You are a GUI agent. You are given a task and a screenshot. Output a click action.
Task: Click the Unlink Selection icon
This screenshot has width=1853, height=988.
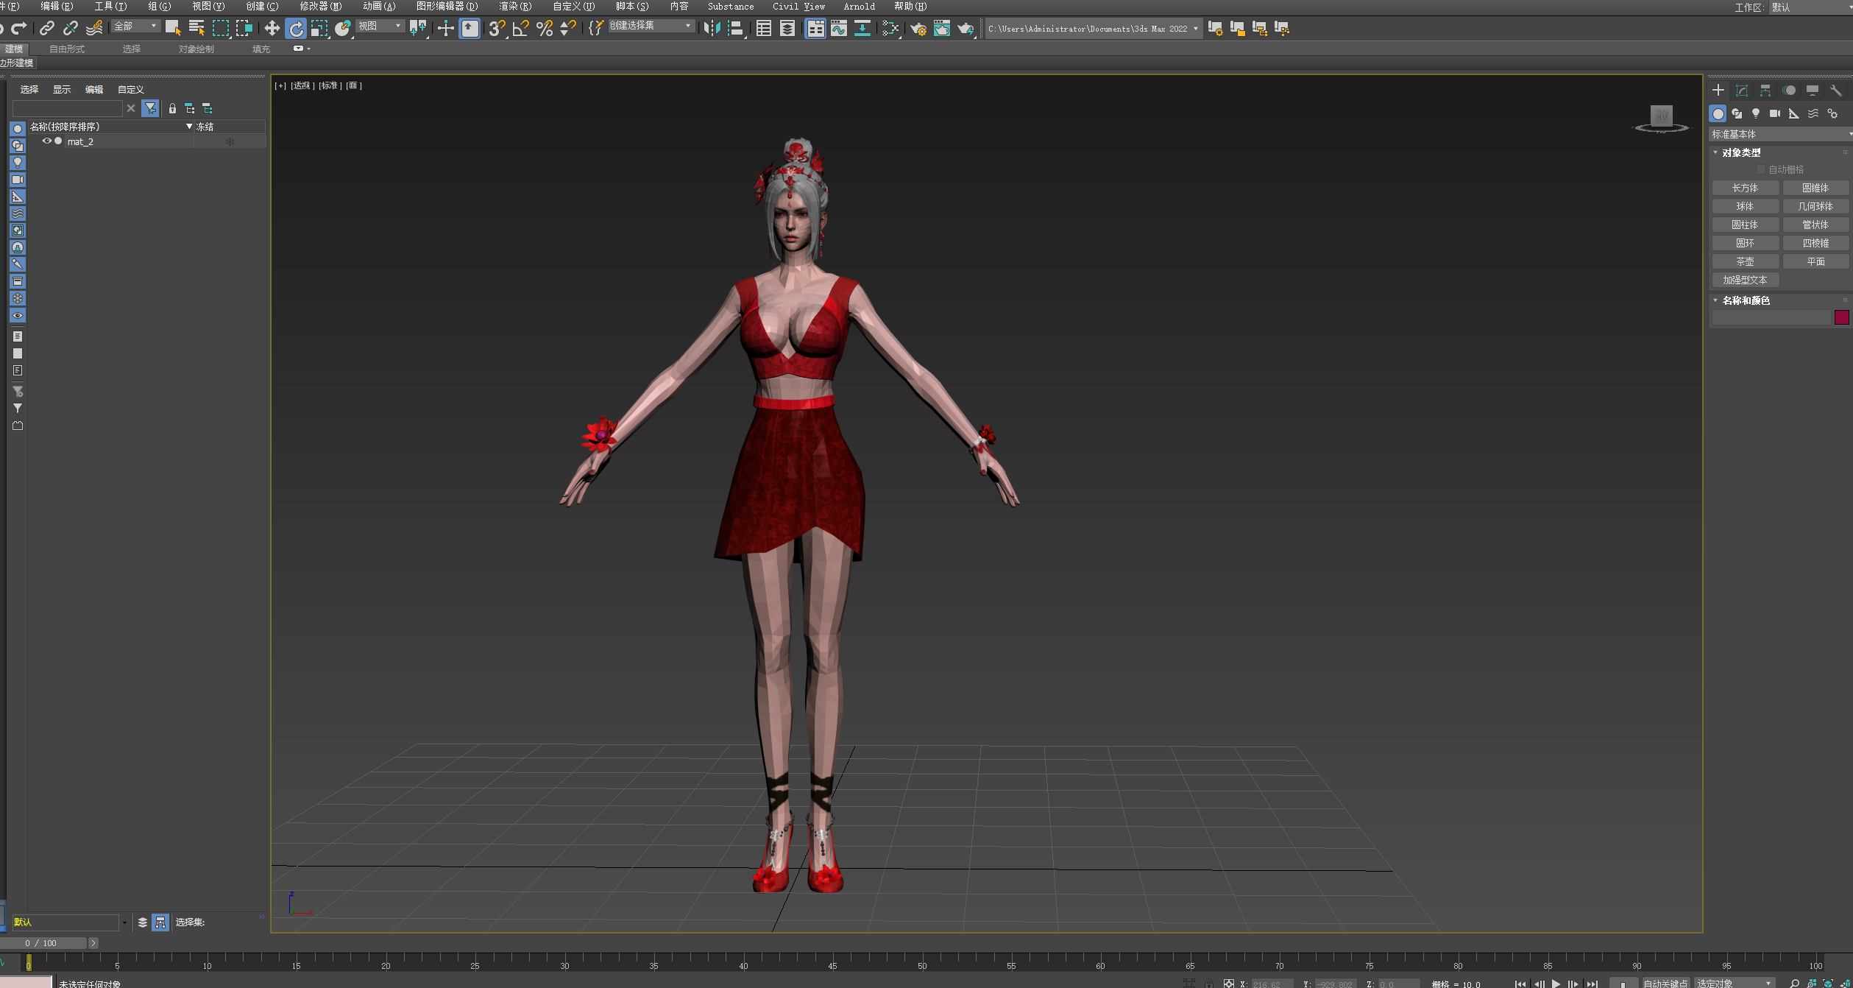(x=71, y=28)
